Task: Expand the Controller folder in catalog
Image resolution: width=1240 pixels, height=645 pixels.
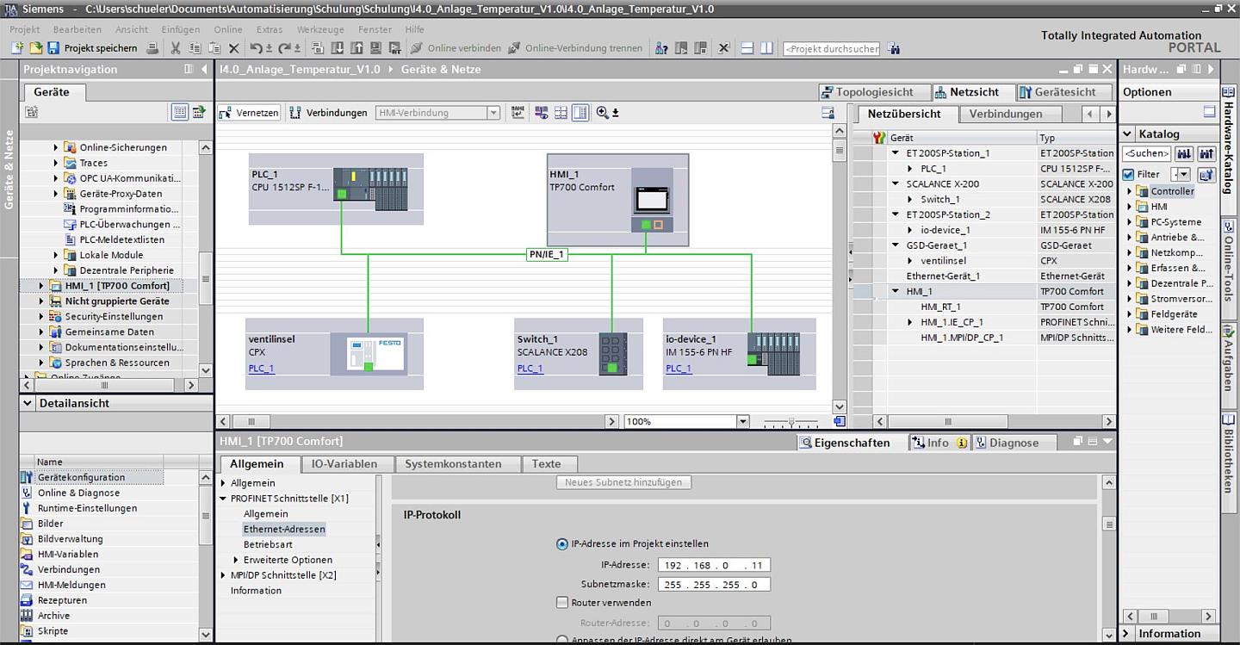Action: pos(1131,191)
